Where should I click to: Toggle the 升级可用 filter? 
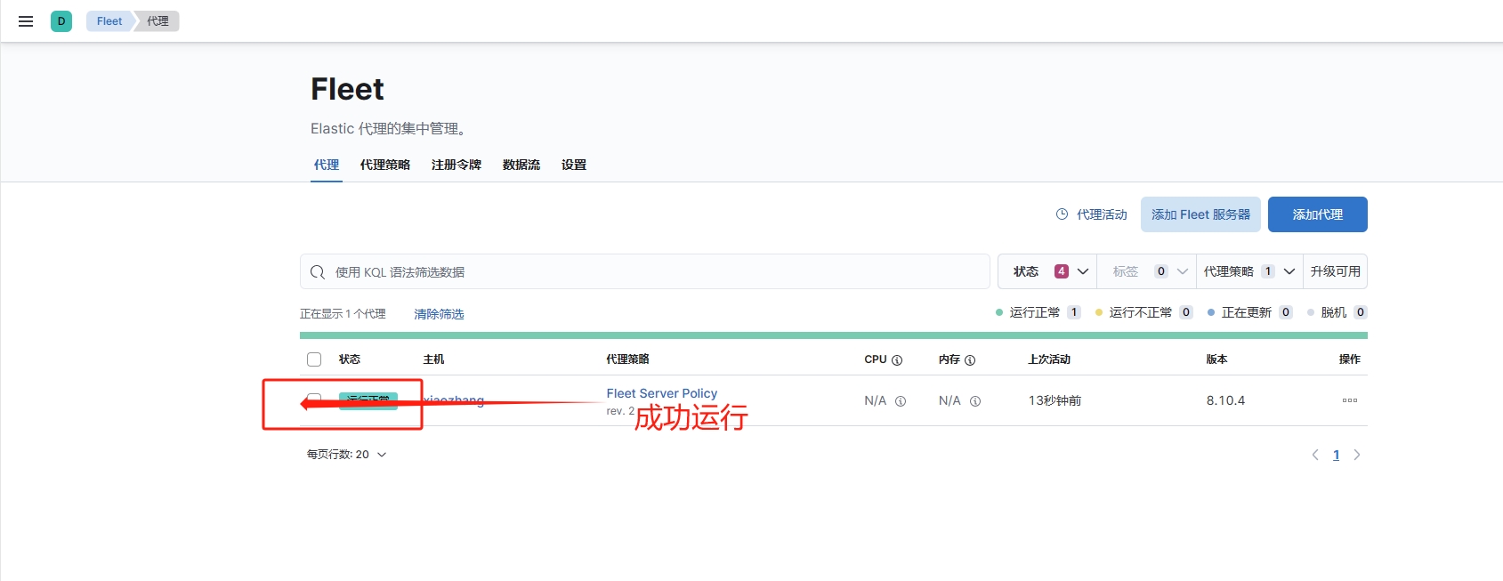(x=1335, y=271)
